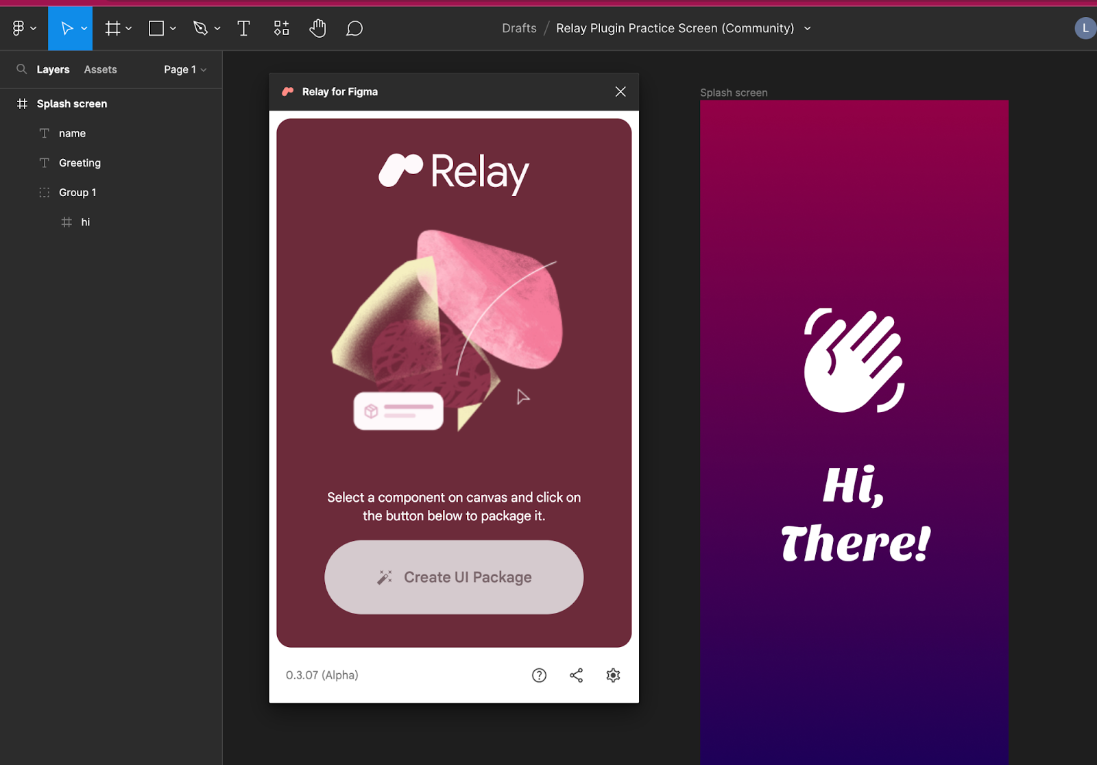Click the Relay for Figma title text
Viewport: 1097px width, 765px height.
coord(340,92)
